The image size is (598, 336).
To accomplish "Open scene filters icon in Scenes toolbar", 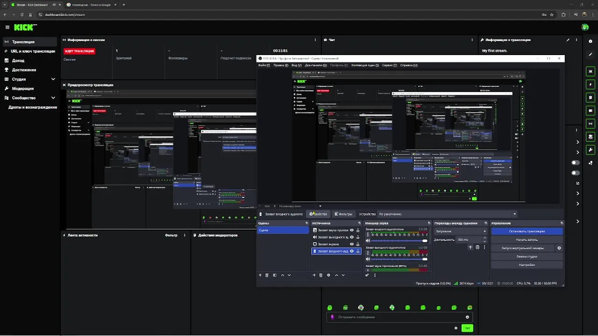I will (x=275, y=275).
